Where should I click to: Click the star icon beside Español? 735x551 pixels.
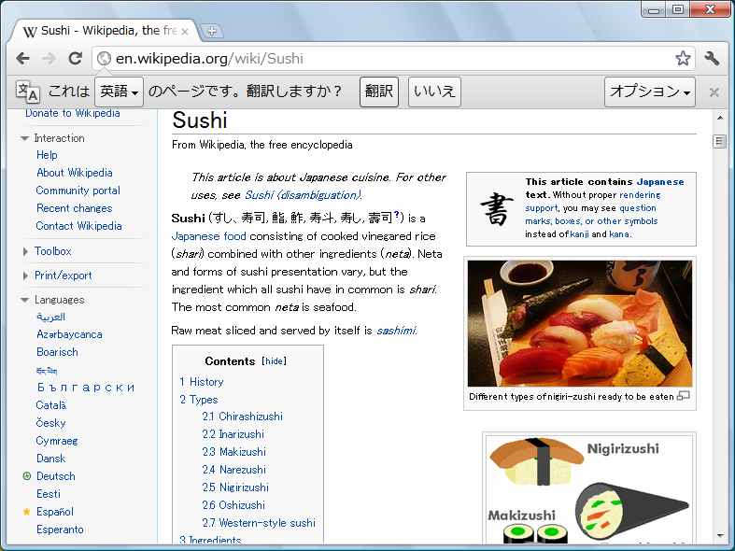coord(27,512)
